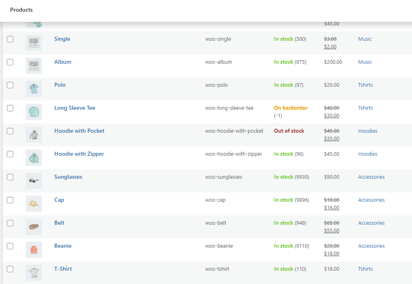
Task: Click the $90.00 Sunglasses price
Action: tap(332, 177)
